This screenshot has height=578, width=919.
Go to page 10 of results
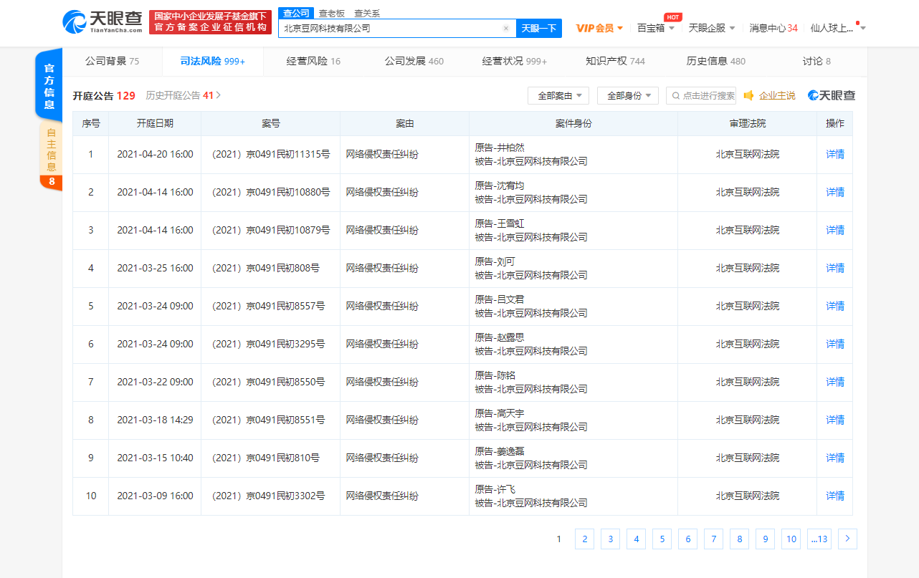[791, 539]
